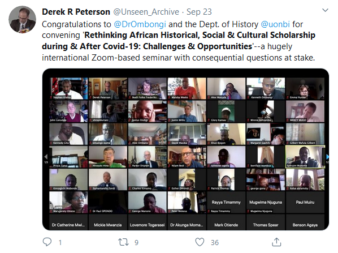Click the Sep 23 timestamp
The image size is (338, 253).
[x=199, y=12]
